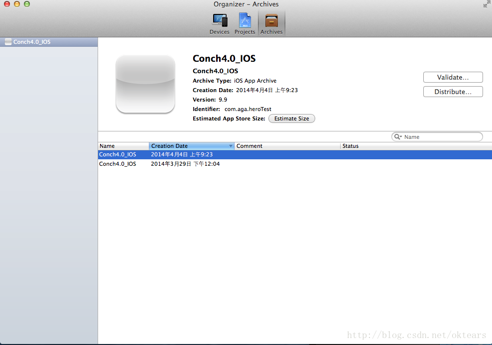The width and height of the screenshot is (492, 345).
Task: Click the Estimated App Store Size label
Action: (x=229, y=118)
